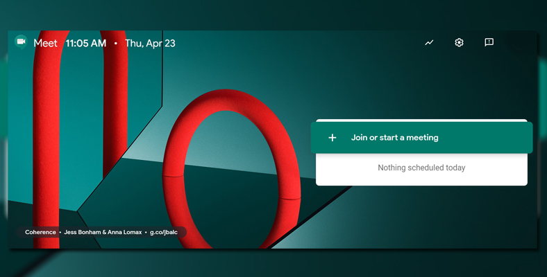Open the report a problem feedback icon
This screenshot has width=547, height=277.
[489, 42]
